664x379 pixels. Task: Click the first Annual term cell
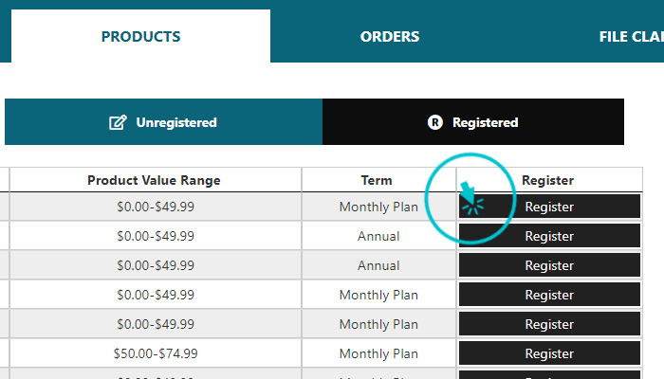pyautogui.click(x=378, y=236)
